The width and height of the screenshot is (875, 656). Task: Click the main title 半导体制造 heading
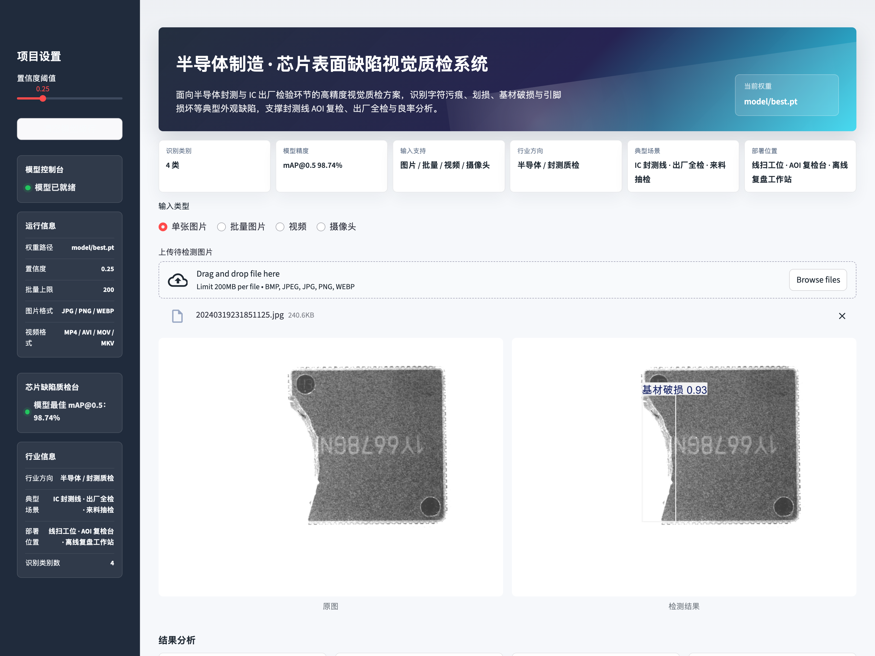point(332,64)
